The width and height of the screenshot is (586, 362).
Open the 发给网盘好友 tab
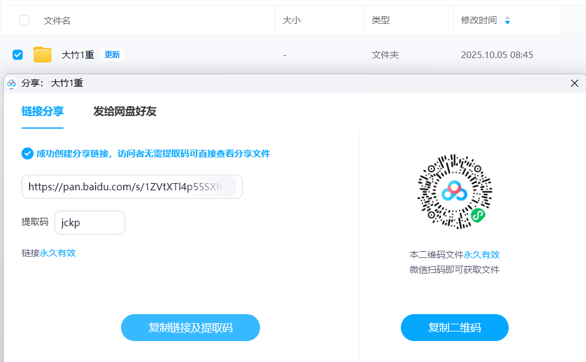tap(125, 111)
